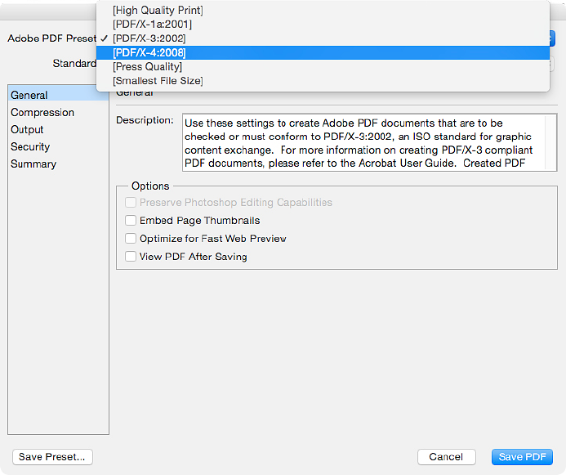Choose the [High Quality Print] preset

[323, 10]
